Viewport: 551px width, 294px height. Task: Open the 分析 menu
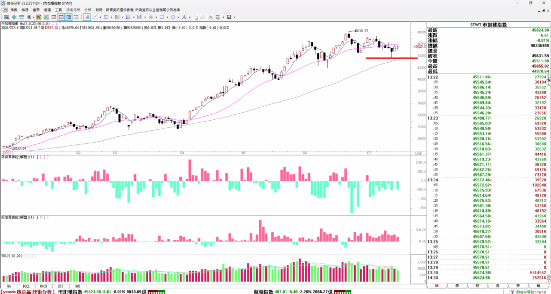[x=88, y=10]
